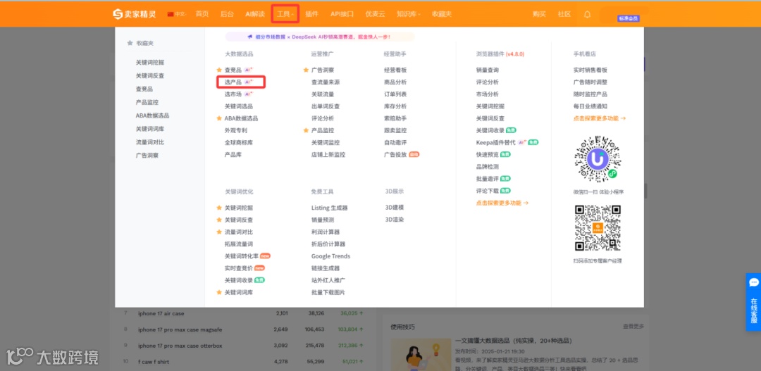Viewport: 761px width, 371px height.
Task: Click the WeChat mini-program QR code
Action: point(598,160)
